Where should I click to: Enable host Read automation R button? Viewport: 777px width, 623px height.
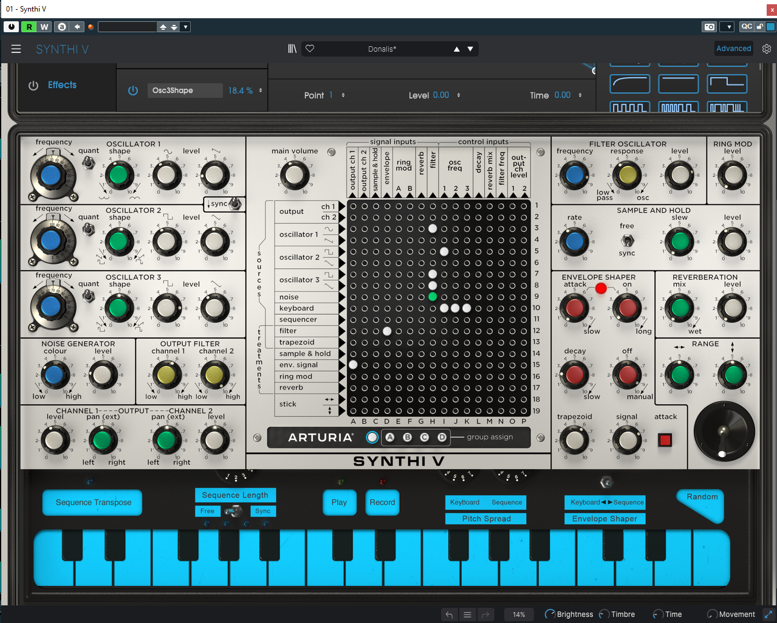29,27
